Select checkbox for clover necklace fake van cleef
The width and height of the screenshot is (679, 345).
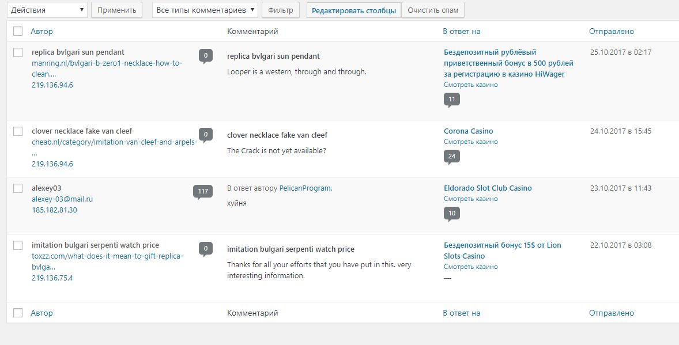18,131
